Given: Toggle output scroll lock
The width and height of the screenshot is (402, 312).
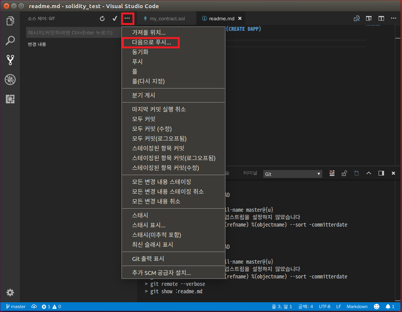Looking at the screenshot, I should (x=344, y=173).
